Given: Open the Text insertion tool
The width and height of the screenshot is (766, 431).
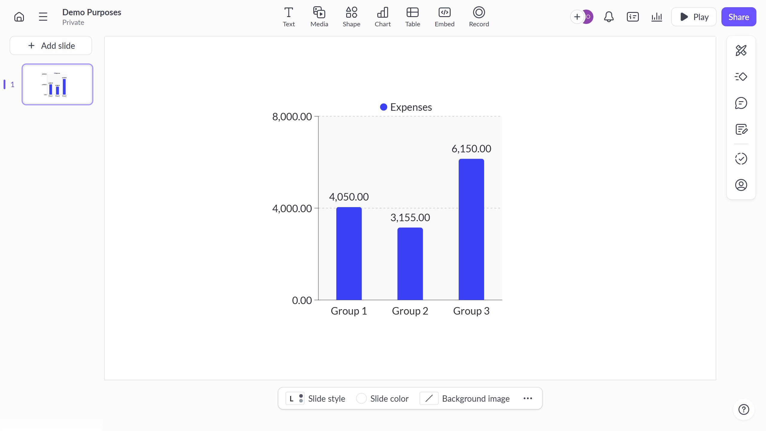Looking at the screenshot, I should click(288, 16).
